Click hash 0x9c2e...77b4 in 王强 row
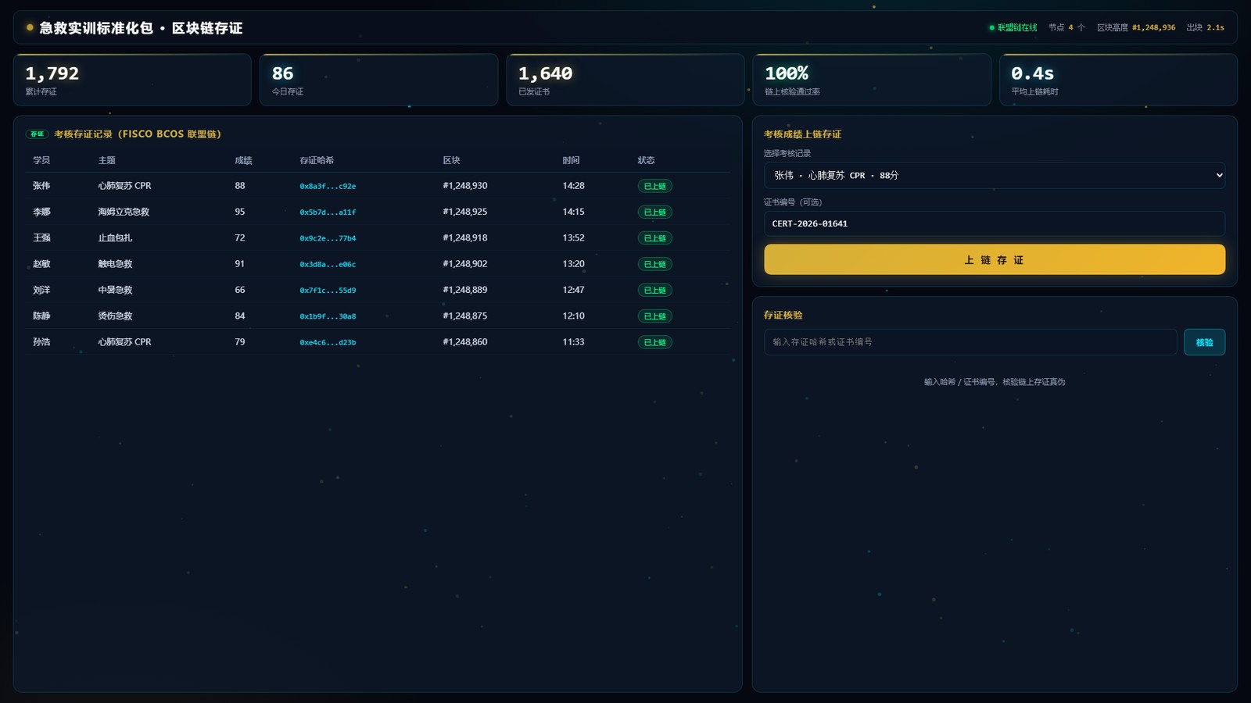1251x703 pixels. [x=328, y=238]
